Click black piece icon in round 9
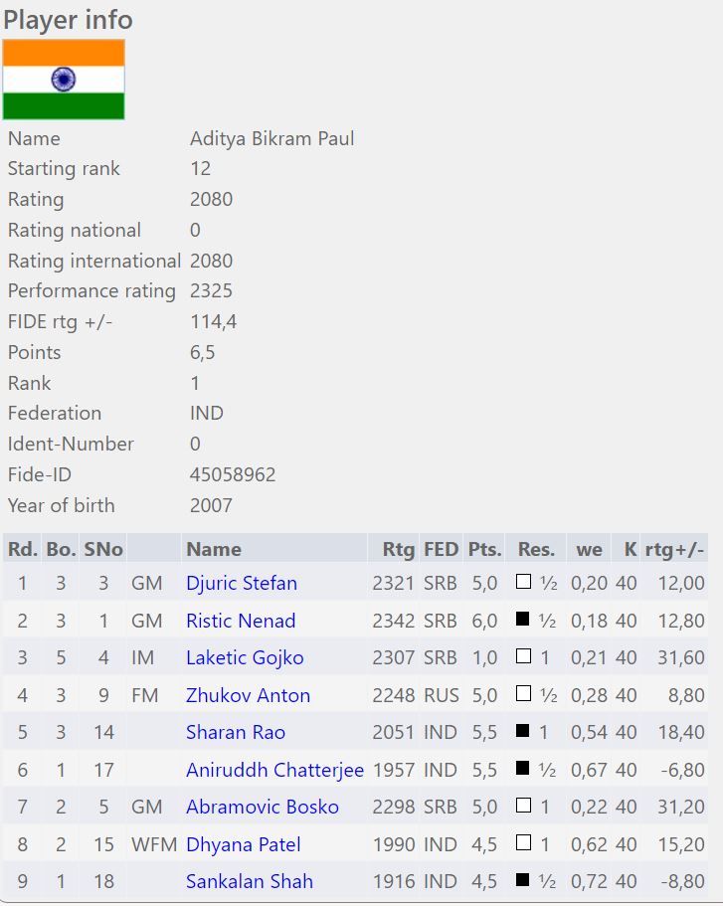Screen dimensions: 723x906 [523, 881]
